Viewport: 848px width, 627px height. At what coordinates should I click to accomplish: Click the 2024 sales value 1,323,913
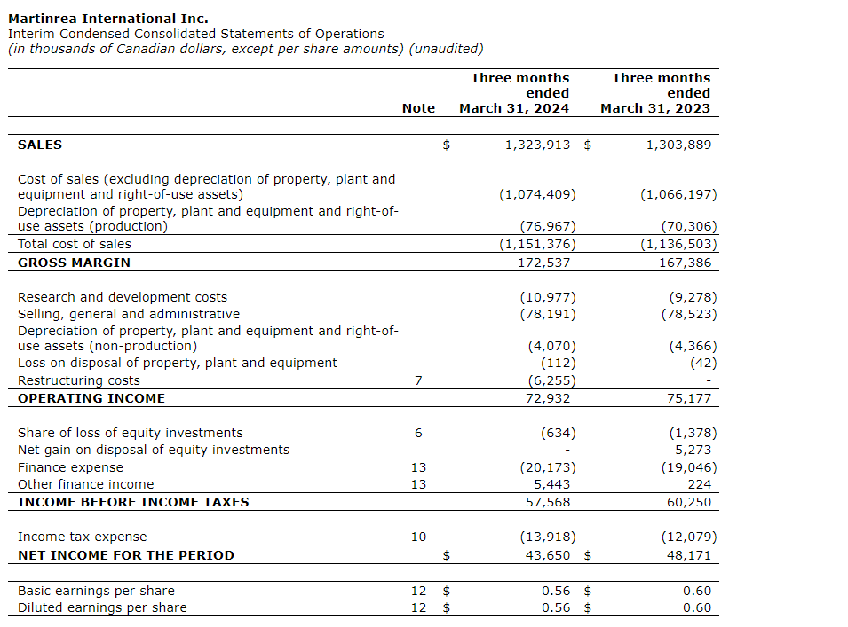(537, 145)
